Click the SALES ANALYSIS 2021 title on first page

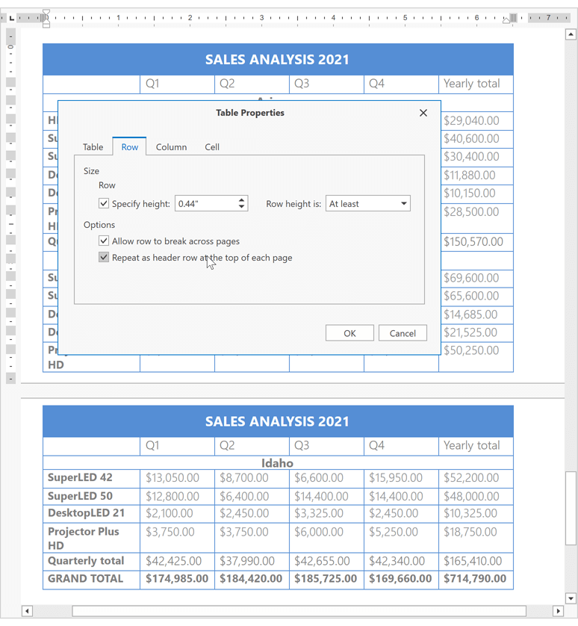click(277, 60)
